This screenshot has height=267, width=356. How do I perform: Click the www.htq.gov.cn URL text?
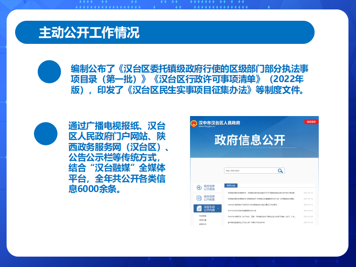pos(207,126)
